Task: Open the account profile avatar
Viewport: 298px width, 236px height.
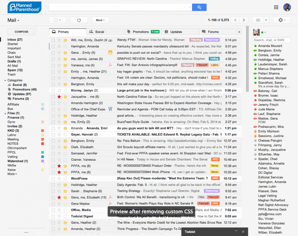Action: (x=287, y=7)
